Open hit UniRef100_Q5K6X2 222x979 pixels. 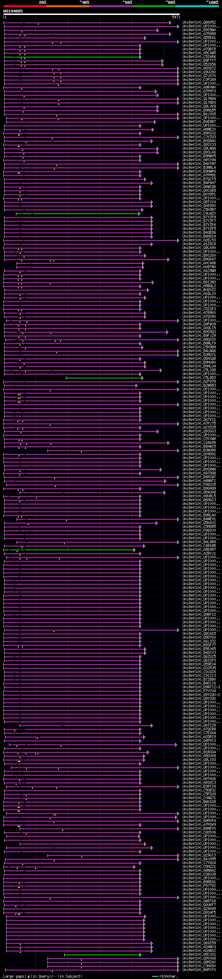pyautogui.click(x=199, y=523)
